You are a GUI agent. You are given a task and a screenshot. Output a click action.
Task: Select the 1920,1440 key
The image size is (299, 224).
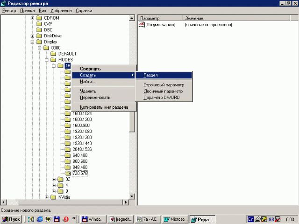pyautogui.click(x=82, y=143)
